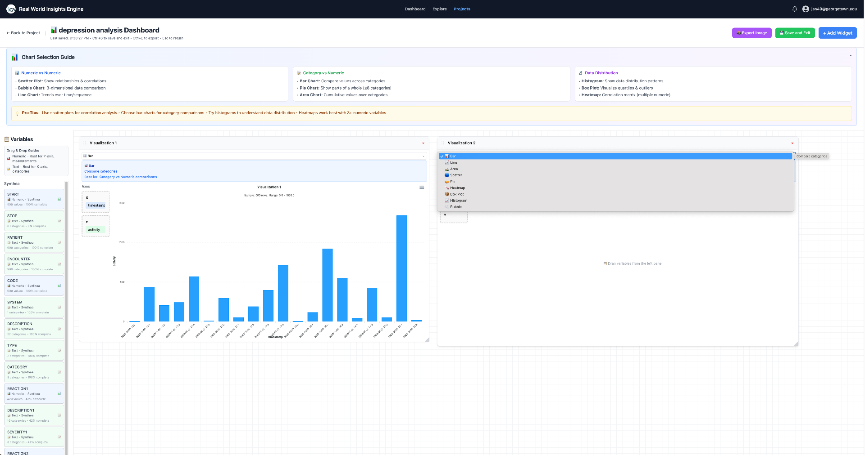
Task: Select Histogram in the chart type list
Action: point(615,201)
